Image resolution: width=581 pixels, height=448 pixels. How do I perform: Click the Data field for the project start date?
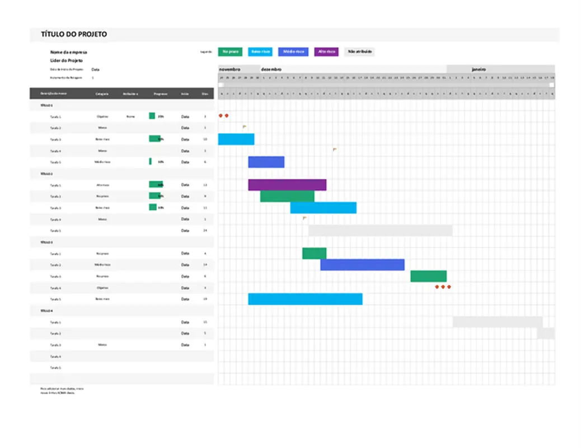pyautogui.click(x=96, y=69)
